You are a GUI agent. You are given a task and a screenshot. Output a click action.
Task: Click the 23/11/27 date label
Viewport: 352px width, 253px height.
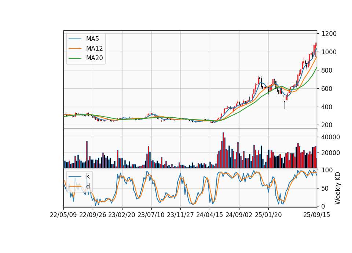click(x=180, y=215)
